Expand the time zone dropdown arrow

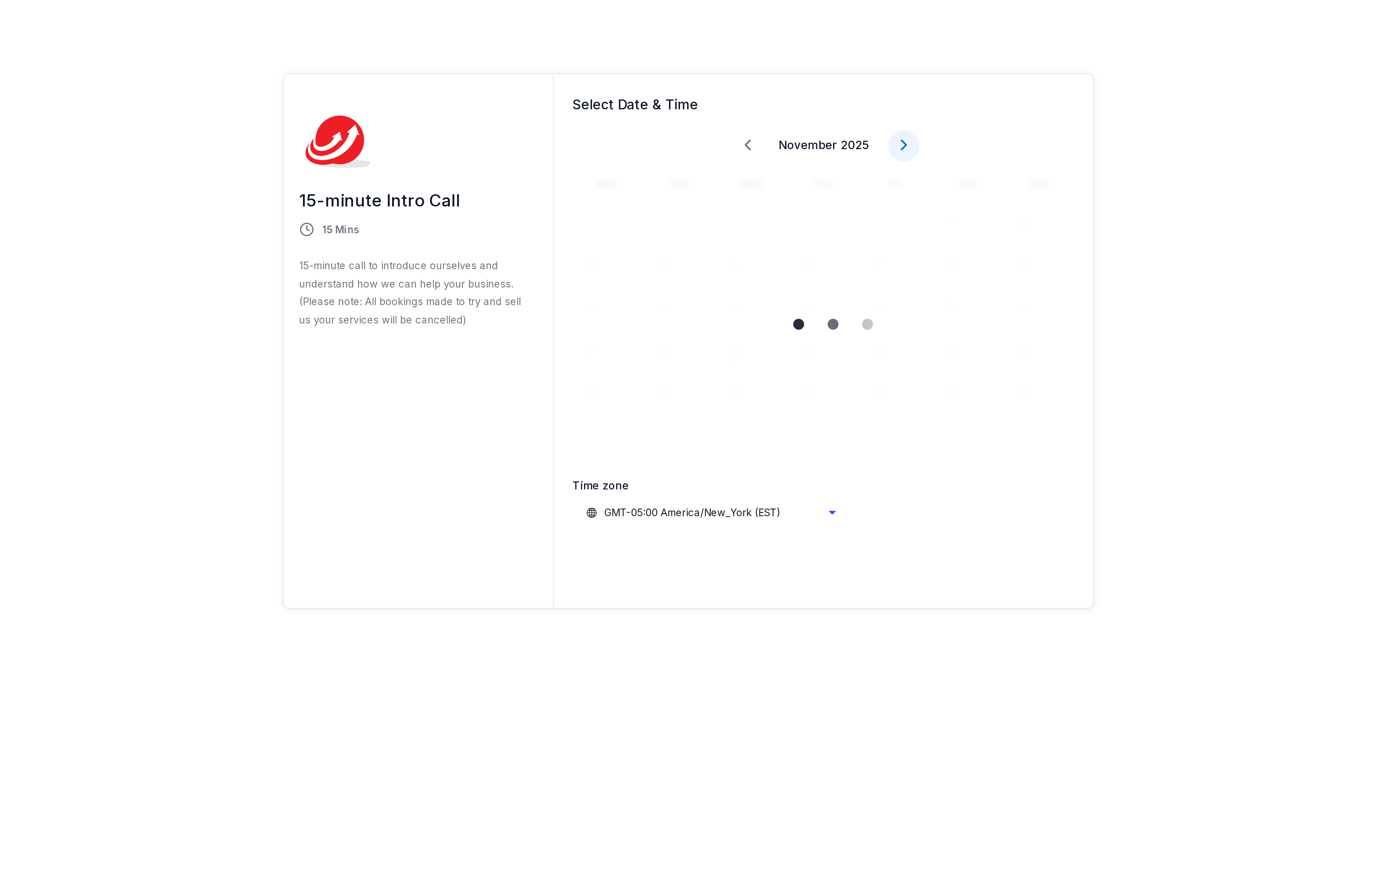[x=832, y=513]
